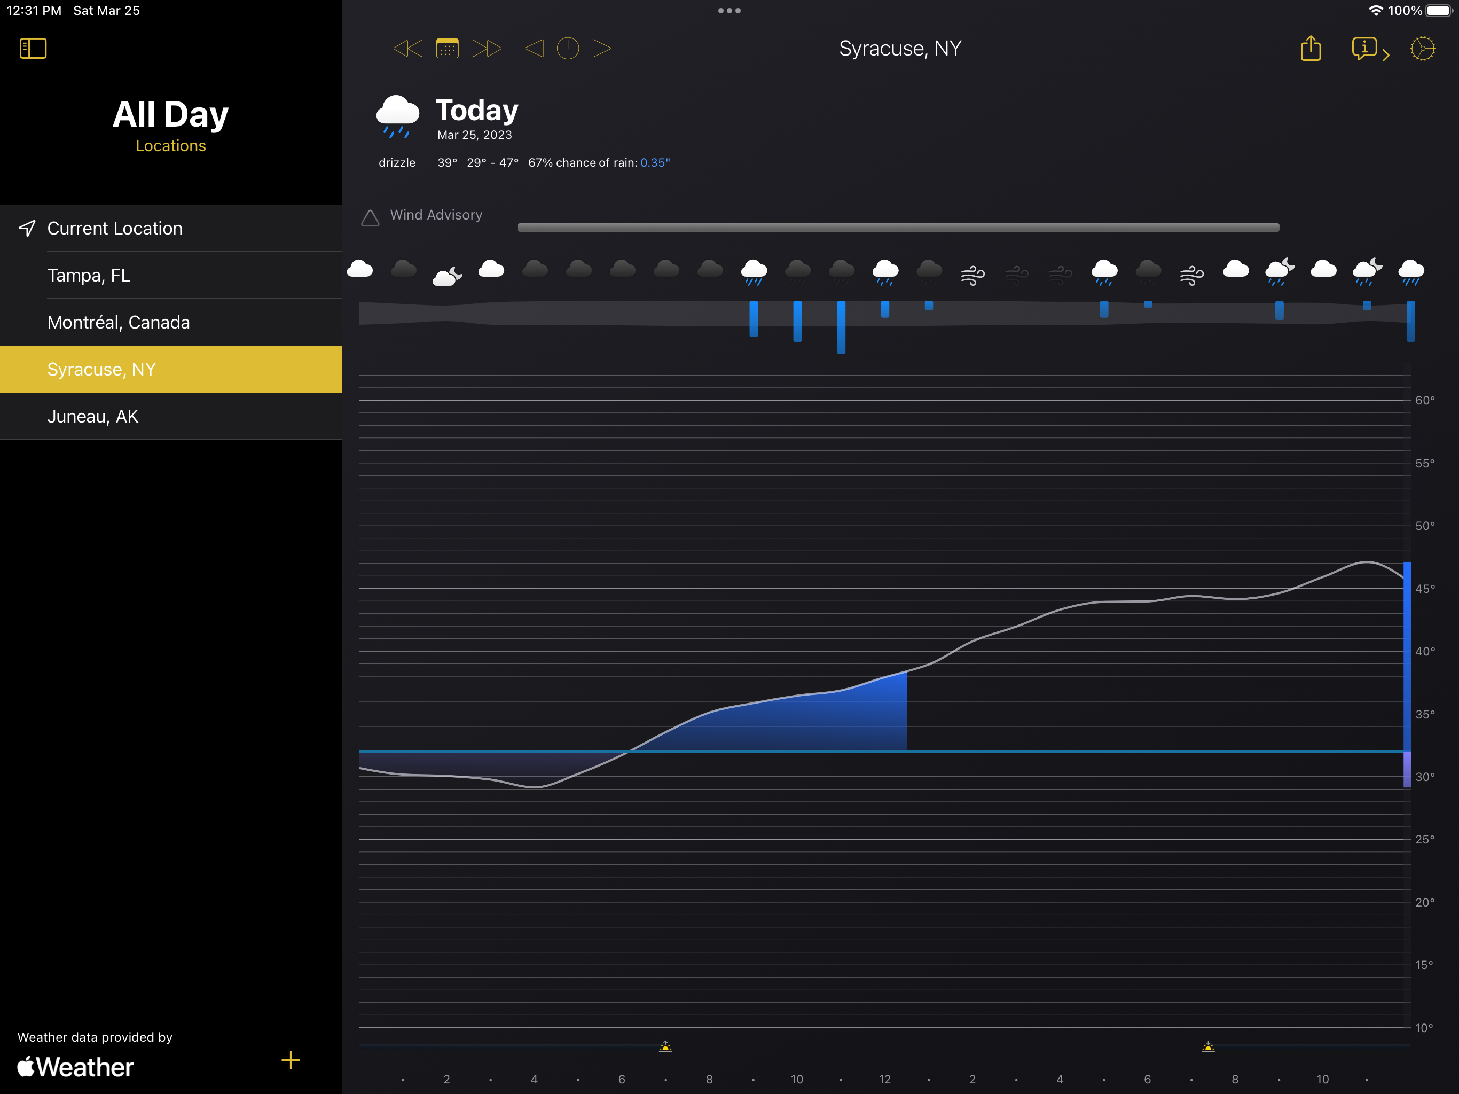
Task: Add a new location with plus button
Action: pyautogui.click(x=290, y=1060)
